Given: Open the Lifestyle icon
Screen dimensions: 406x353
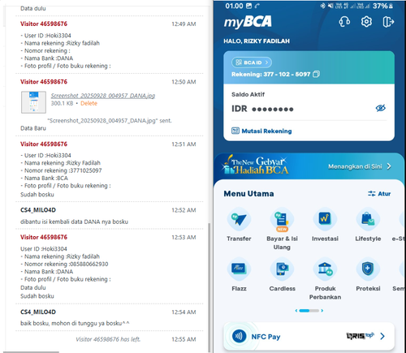Looking at the screenshot, I should click(x=368, y=219).
